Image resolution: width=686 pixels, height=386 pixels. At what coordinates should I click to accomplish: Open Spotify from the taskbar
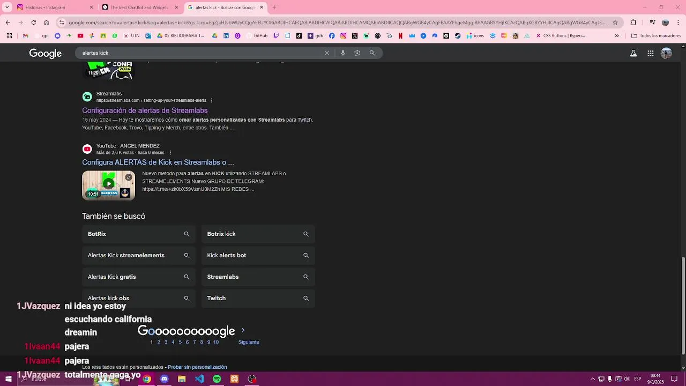coord(217,379)
